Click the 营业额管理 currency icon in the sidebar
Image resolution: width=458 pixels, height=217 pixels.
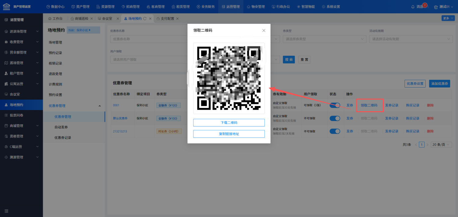click(6, 52)
